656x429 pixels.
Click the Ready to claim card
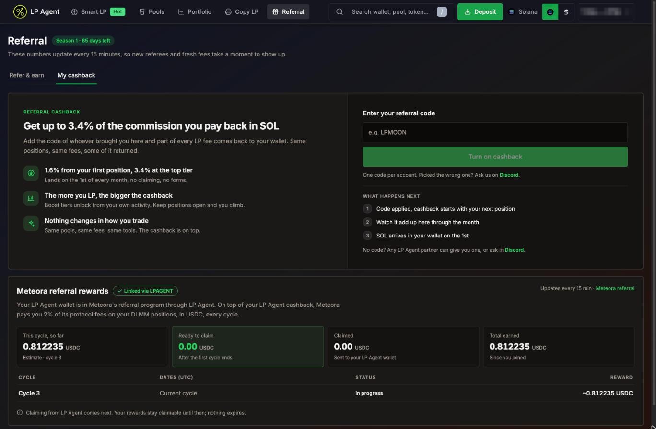point(248,347)
